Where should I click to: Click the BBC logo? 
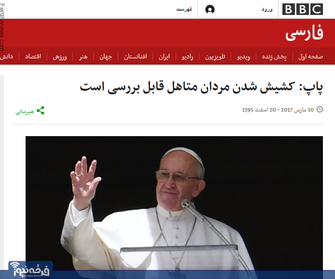pos(303,9)
